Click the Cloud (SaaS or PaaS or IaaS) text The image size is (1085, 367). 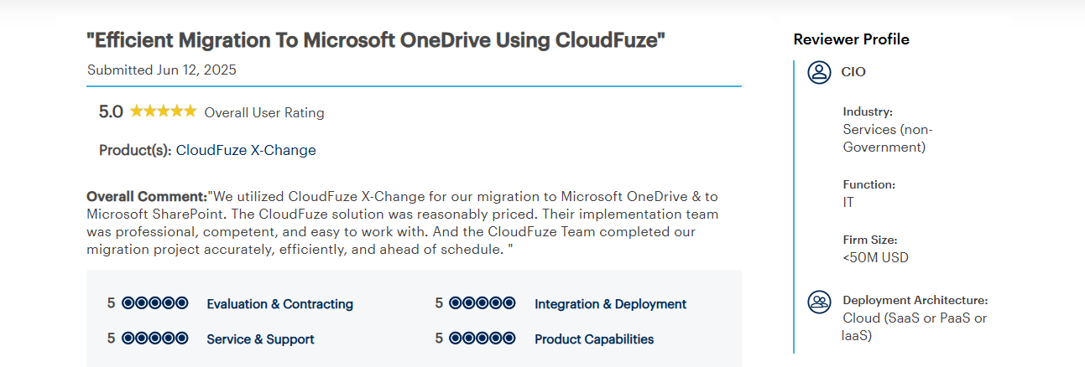(x=914, y=327)
